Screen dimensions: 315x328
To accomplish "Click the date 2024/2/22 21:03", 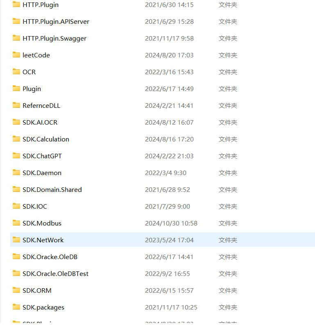I will [169, 156].
